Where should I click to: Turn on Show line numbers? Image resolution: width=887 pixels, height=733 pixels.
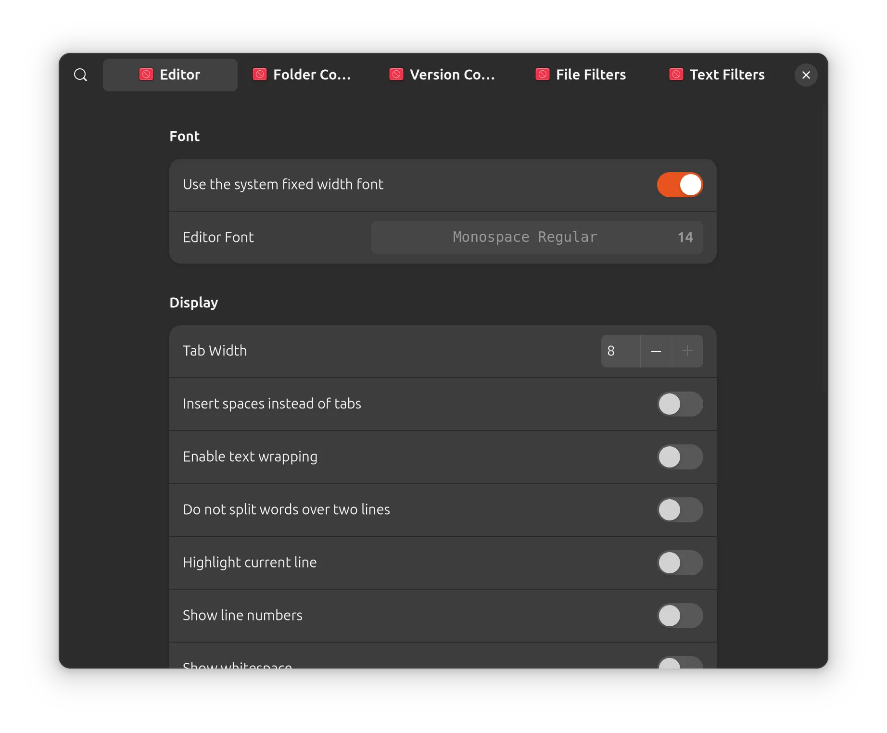[x=680, y=616]
